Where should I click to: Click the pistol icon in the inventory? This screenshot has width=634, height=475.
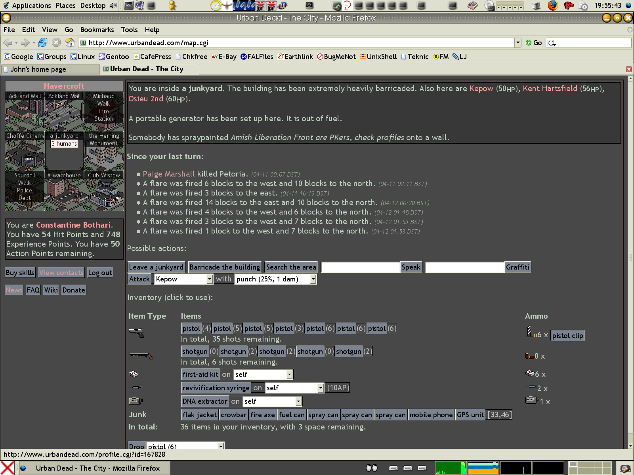136,332
